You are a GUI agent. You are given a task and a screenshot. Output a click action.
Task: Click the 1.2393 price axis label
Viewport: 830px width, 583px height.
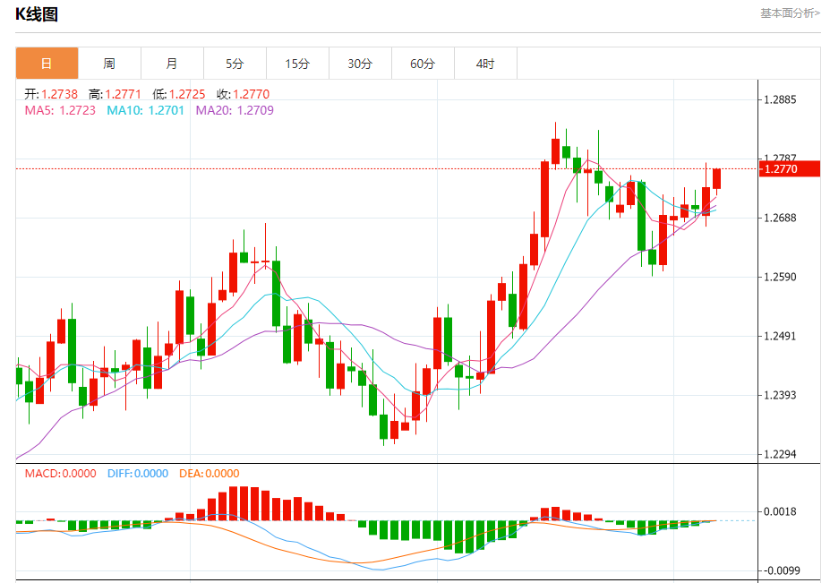pos(780,395)
